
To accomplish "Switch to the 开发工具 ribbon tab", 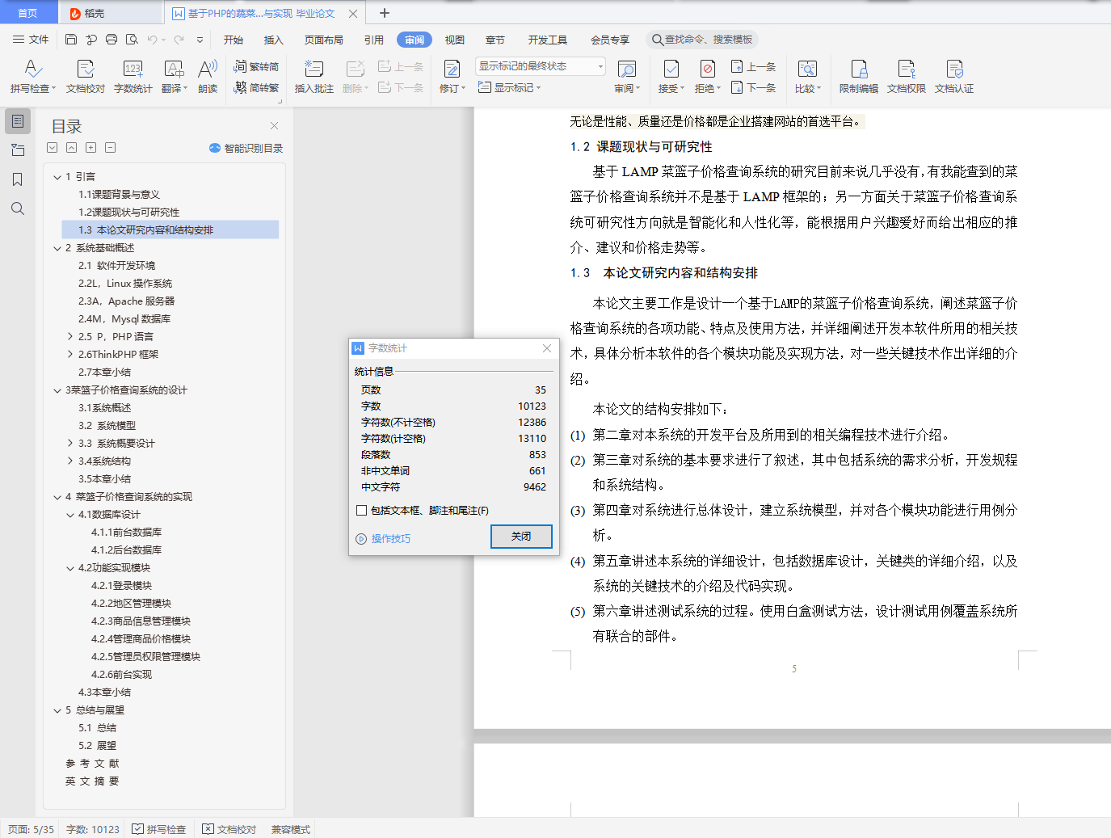I will 548,40.
